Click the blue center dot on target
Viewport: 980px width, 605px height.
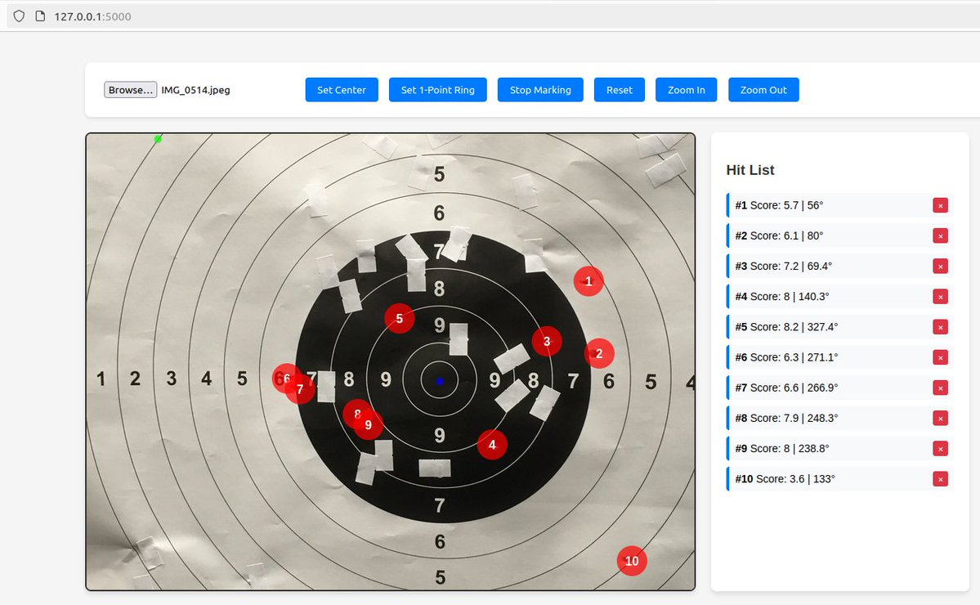[440, 381]
